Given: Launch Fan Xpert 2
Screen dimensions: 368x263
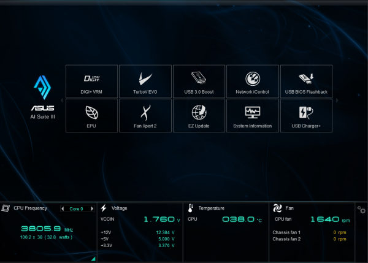Looking at the screenshot, I should (145, 116).
